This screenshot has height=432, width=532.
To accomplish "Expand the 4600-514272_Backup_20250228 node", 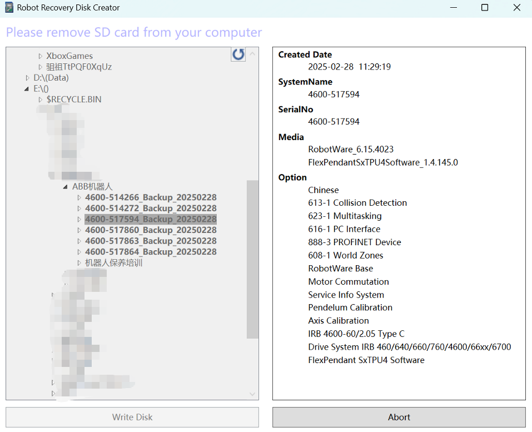I will point(79,208).
